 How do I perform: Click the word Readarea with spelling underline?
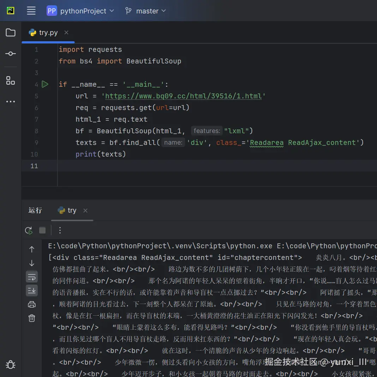coord(267,142)
